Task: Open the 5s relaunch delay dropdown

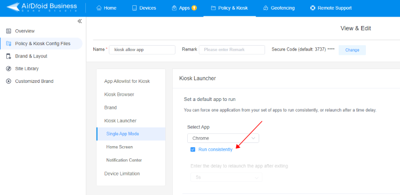Action: (226, 177)
